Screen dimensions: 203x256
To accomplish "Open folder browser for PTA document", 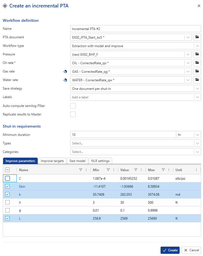I will point(197,37).
